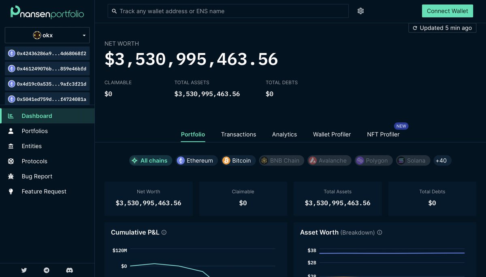Image resolution: width=486 pixels, height=277 pixels.
Task: Filter portfolio by Avalanche chain
Action: coord(329,161)
